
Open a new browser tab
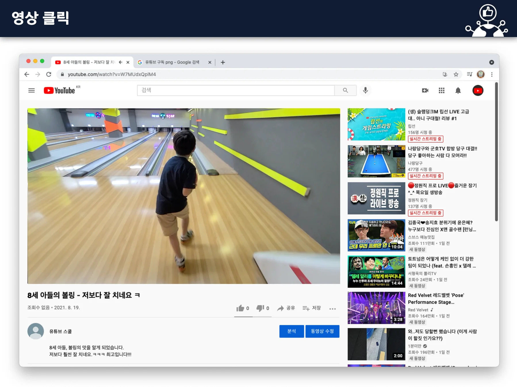[223, 62]
